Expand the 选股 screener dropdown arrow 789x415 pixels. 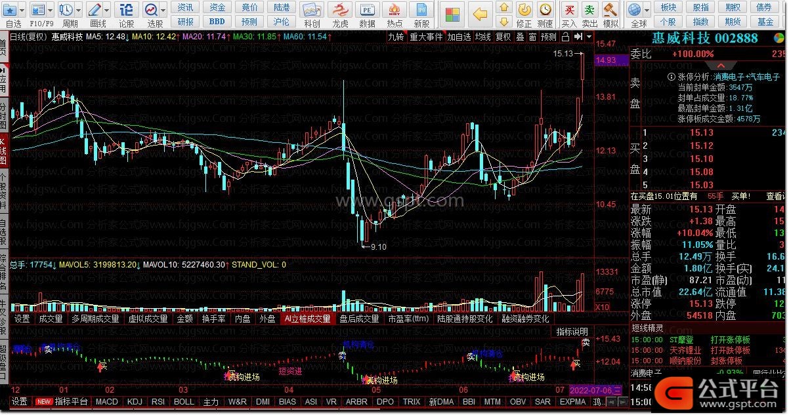(163, 10)
